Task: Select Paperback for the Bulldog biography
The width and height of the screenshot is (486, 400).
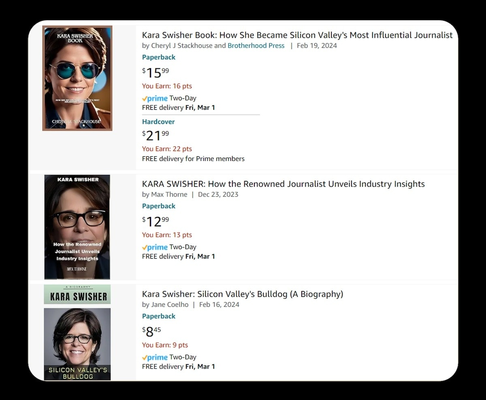Action: click(x=158, y=316)
